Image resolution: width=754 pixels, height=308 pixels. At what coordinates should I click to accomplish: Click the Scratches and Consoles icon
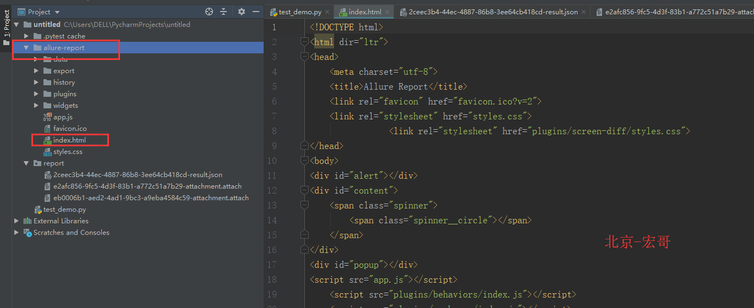[28, 233]
